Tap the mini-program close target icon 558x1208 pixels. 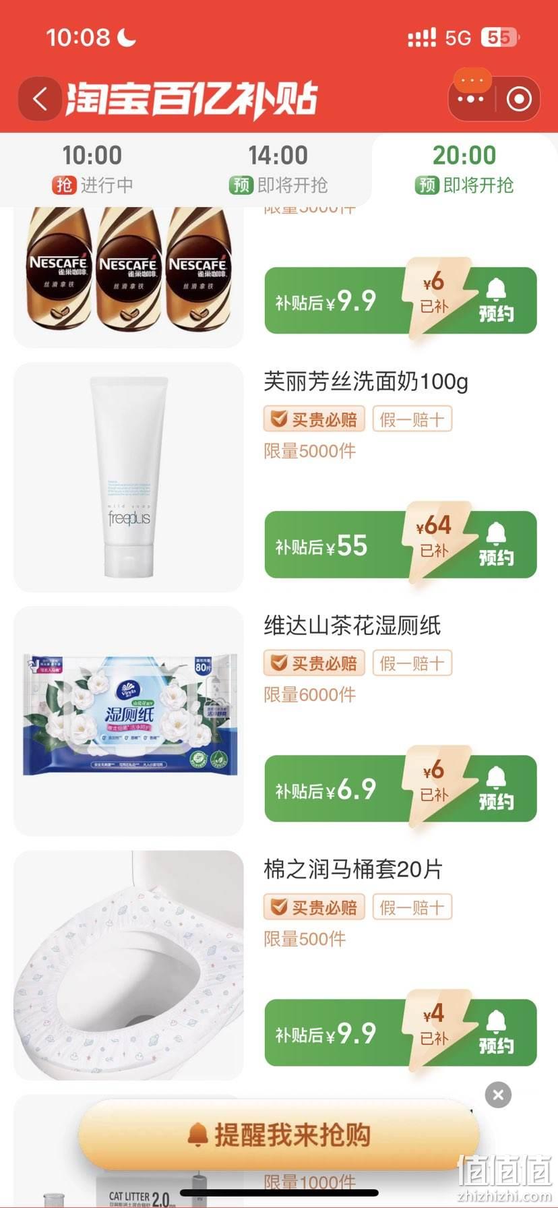pos(518,99)
